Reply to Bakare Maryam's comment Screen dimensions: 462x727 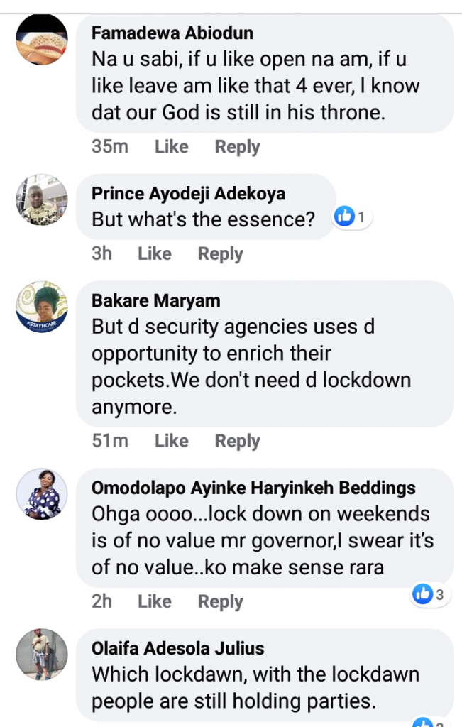click(x=237, y=441)
